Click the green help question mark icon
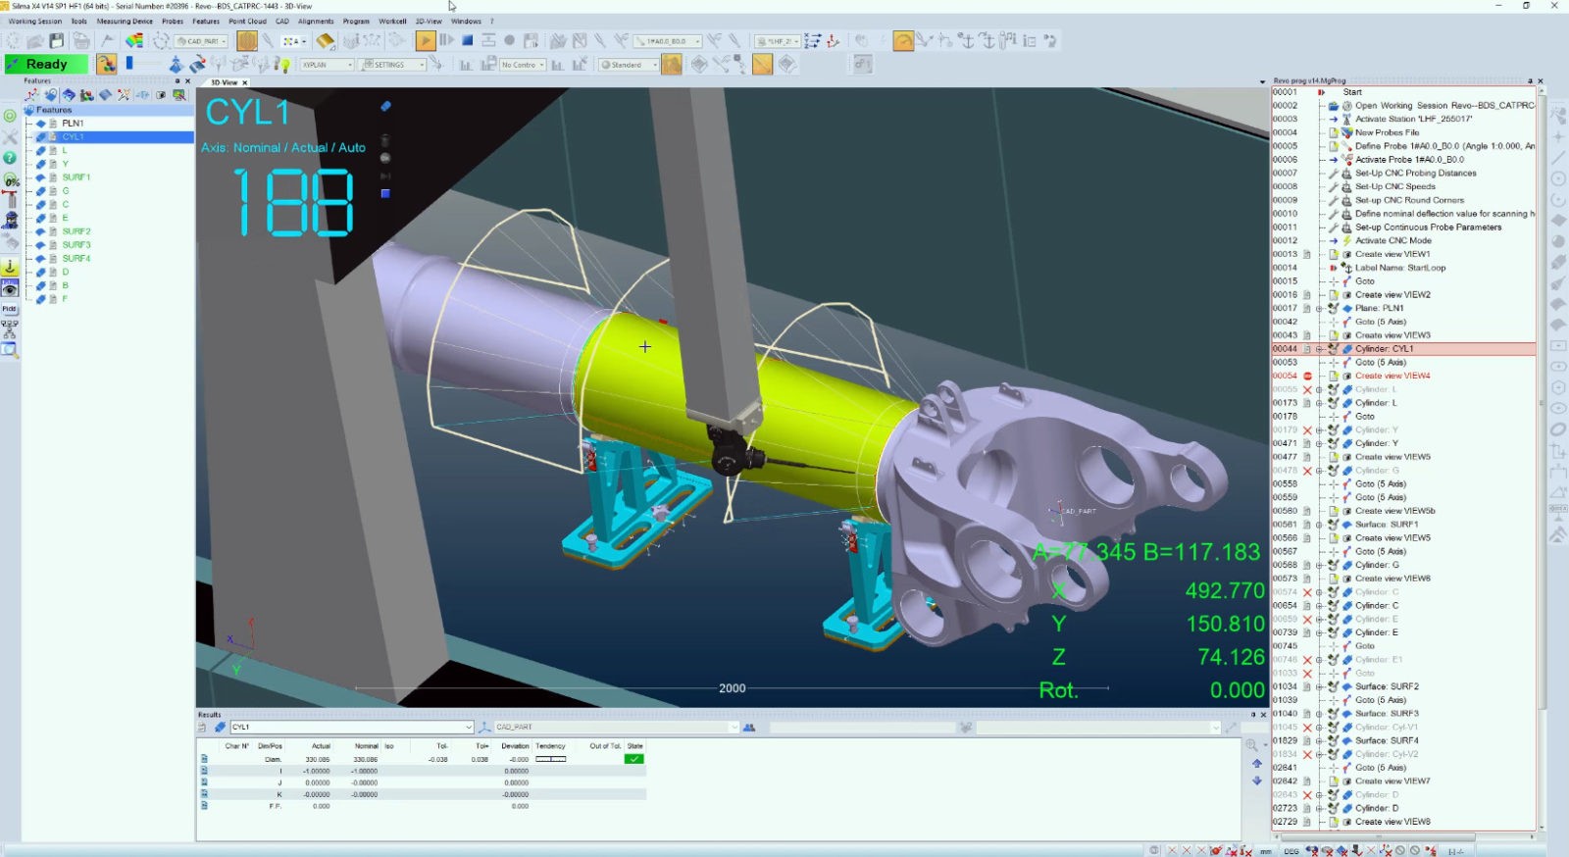The height and width of the screenshot is (857, 1569). (x=10, y=158)
